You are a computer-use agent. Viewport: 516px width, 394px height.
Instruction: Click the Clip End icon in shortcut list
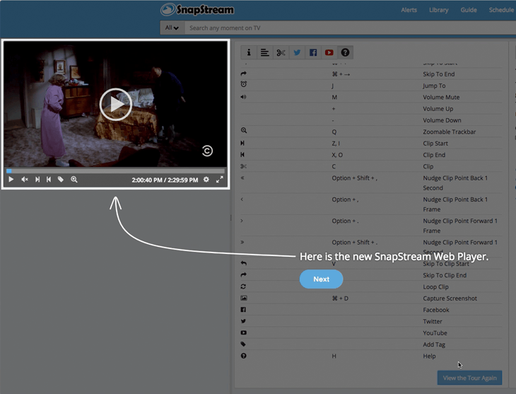(242, 154)
